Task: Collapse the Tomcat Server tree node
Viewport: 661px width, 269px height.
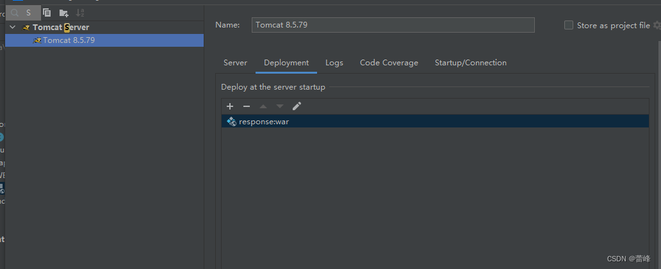Action: tap(13, 28)
